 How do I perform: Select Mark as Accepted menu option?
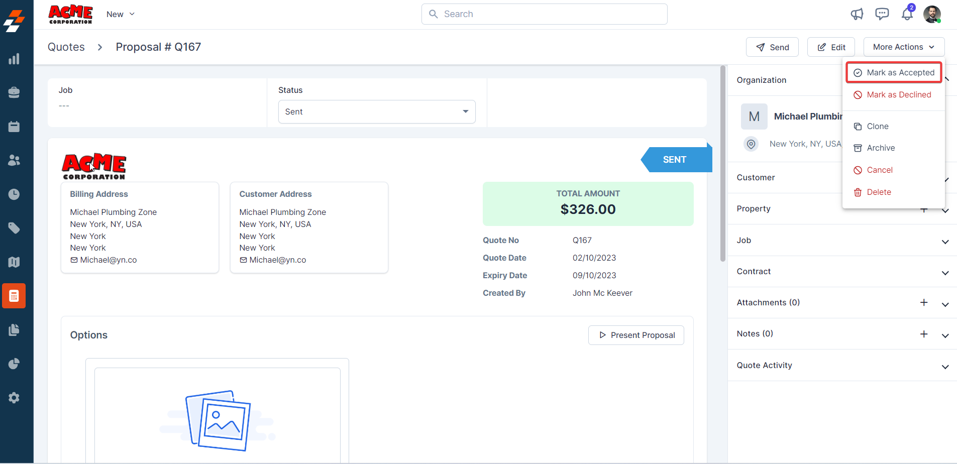tap(894, 73)
